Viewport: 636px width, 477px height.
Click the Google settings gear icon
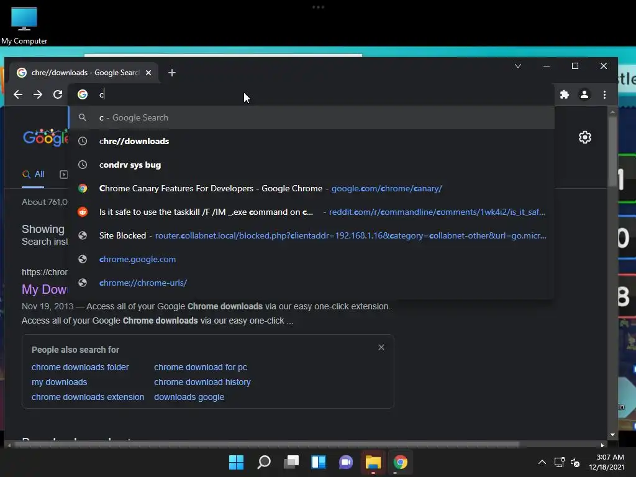click(x=584, y=137)
